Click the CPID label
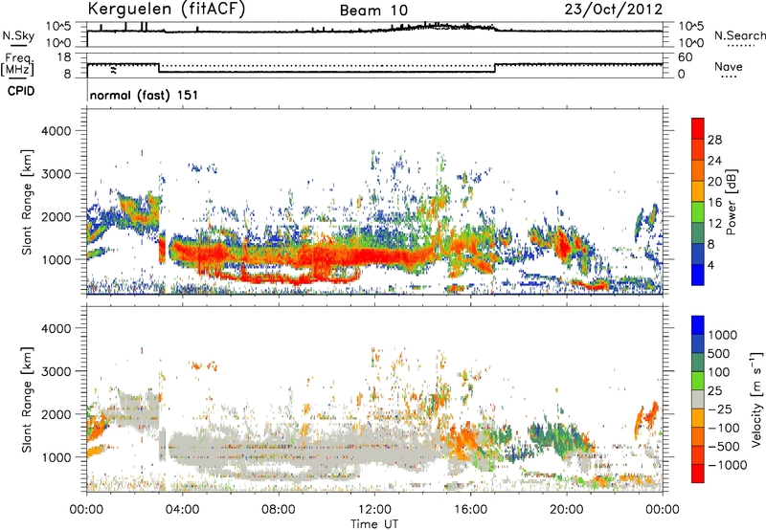Viewport: 766px width, 530px height. click(21, 91)
